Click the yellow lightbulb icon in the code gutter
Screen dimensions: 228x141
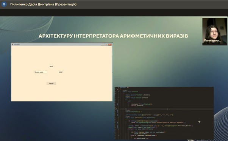[118, 90]
